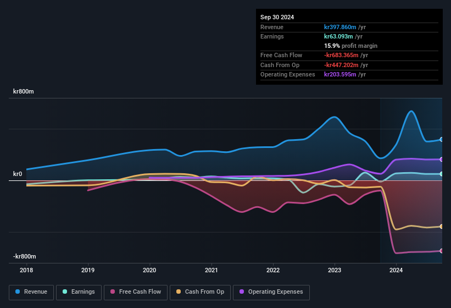Click the 2023 x-axis label
Image resolution: width=451 pixels, height=308 pixels.
335,270
